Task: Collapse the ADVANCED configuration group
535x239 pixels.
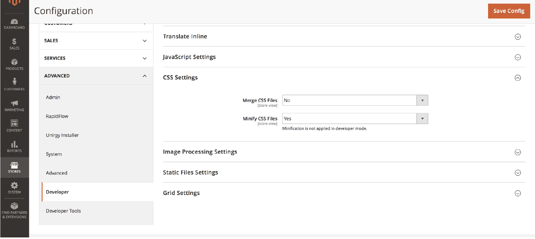Action: coord(96,76)
